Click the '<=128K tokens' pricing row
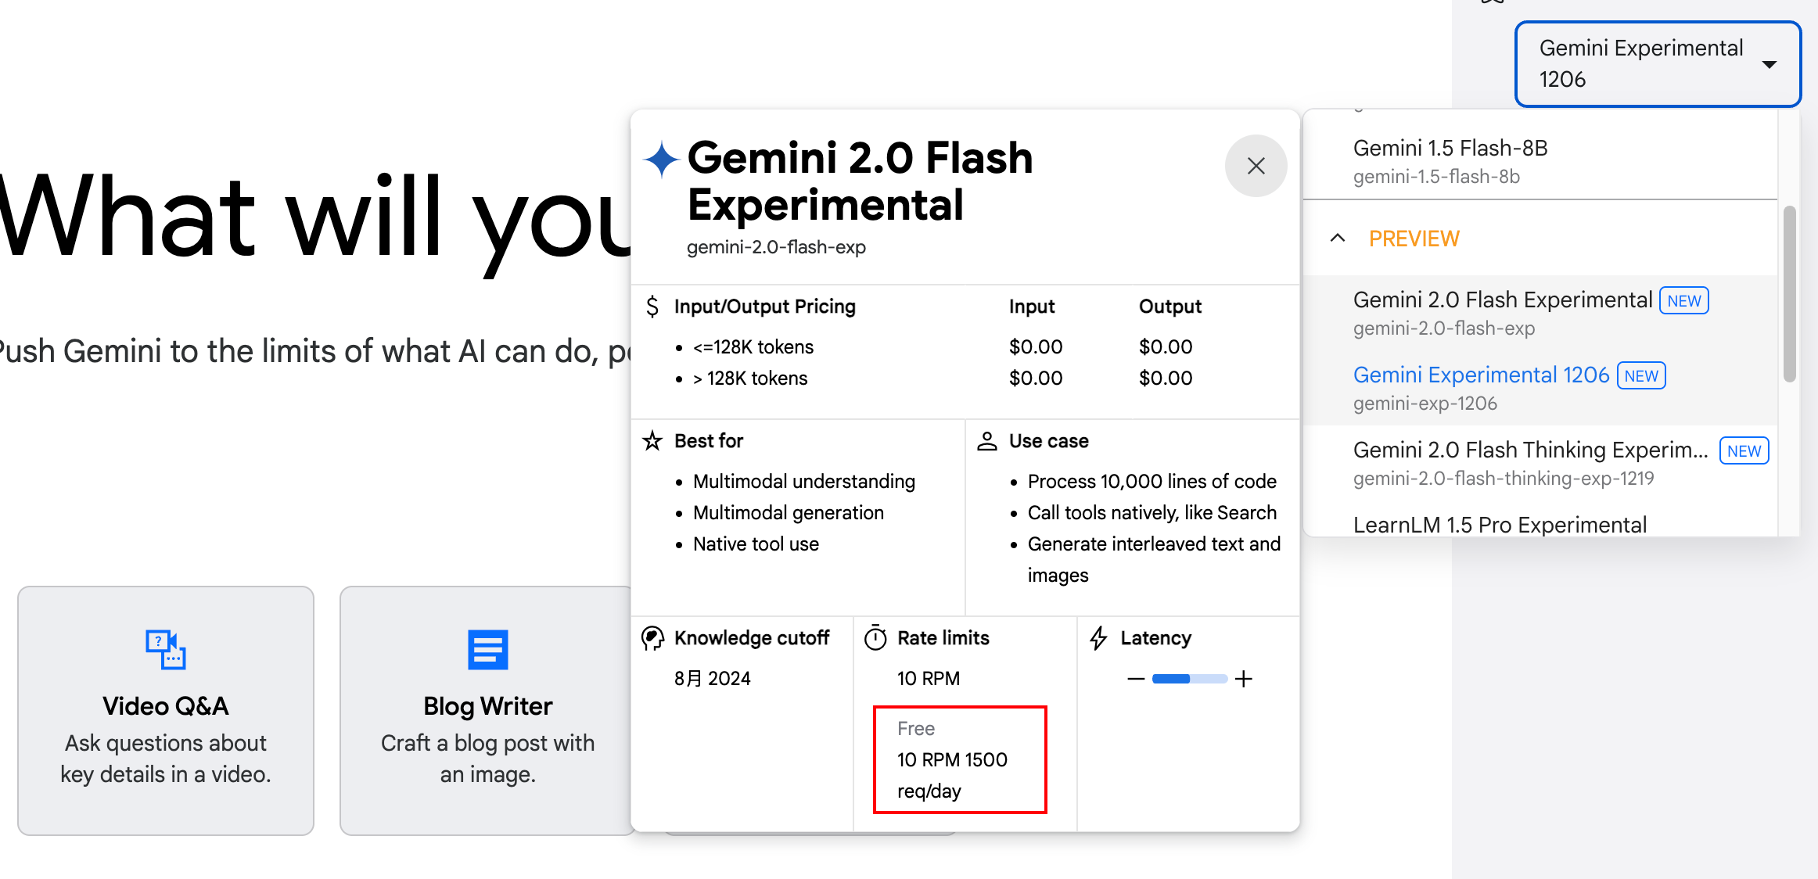Image resolution: width=1818 pixels, height=879 pixels. click(x=753, y=347)
